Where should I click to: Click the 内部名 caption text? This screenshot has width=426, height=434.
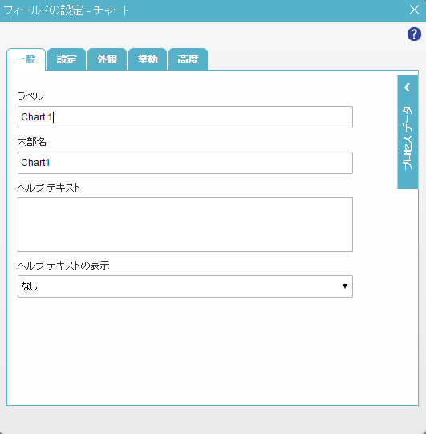point(31,142)
